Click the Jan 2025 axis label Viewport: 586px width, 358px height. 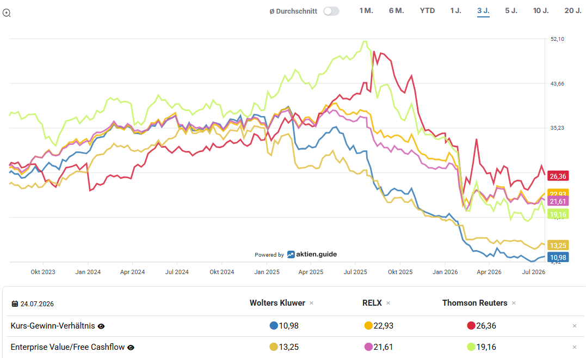(x=267, y=272)
